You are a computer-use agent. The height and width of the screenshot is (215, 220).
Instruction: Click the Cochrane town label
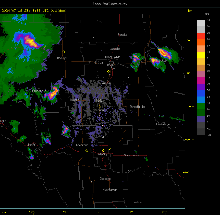(x=82, y=145)
